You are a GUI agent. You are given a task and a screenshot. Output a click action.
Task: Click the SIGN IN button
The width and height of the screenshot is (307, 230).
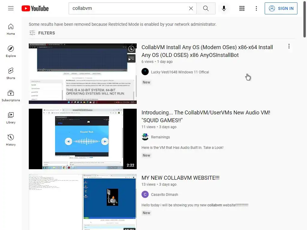(x=281, y=8)
